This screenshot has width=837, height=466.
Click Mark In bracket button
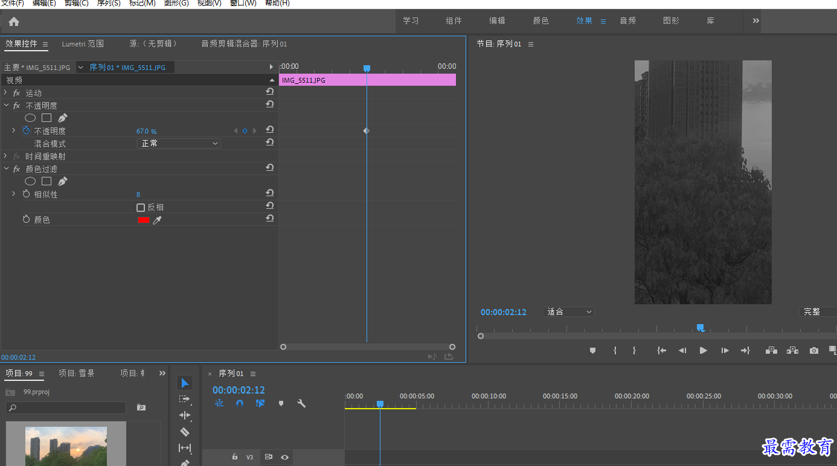[x=615, y=351]
